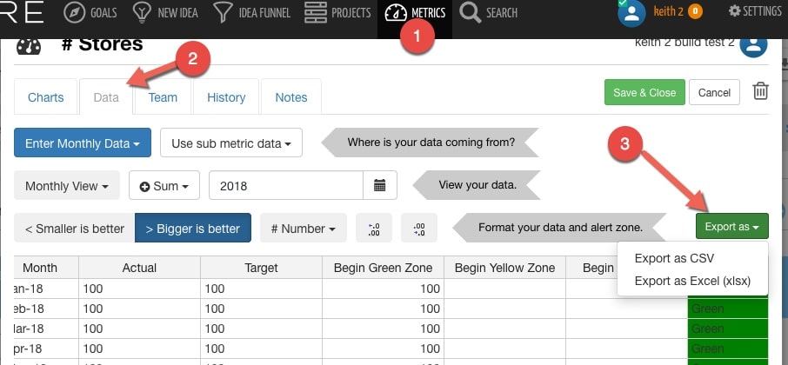Click the increase decimal places icon
Screen dimensions: 788x365
pos(374,229)
